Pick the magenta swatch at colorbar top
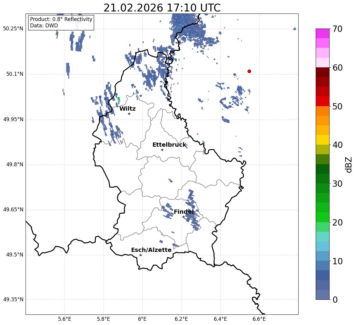 [x=322, y=33]
